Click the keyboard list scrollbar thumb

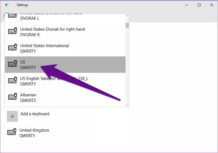tap(127, 25)
